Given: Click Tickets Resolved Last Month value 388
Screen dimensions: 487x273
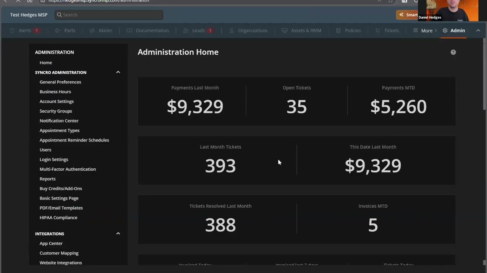Looking at the screenshot, I should (220, 225).
